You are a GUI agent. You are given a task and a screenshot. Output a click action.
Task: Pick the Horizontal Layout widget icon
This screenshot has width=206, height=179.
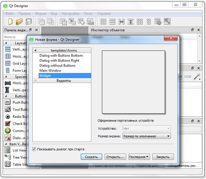pyautogui.click(x=8, y=56)
